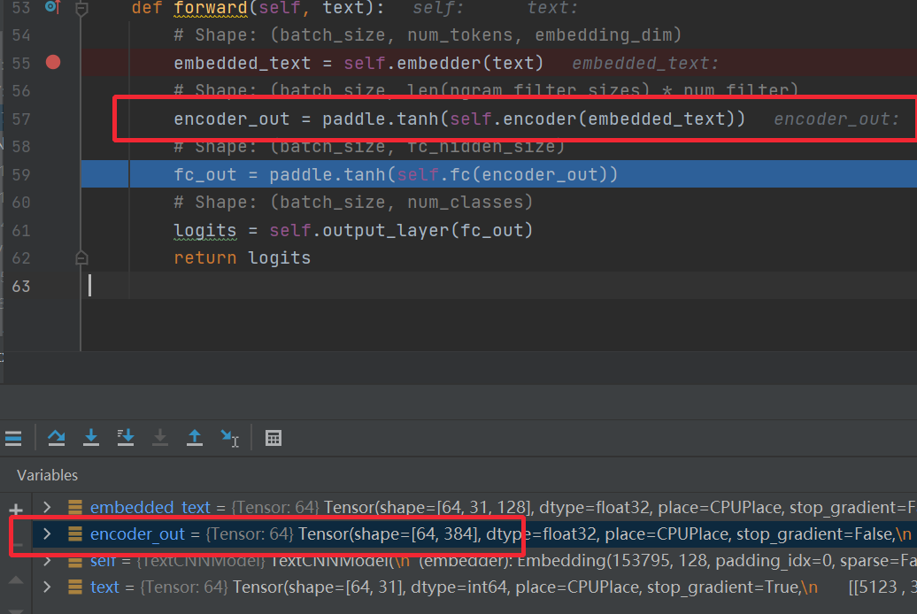This screenshot has width=917, height=614.
Task: Click the logits assignment on line 61
Action: pyautogui.click(x=353, y=230)
